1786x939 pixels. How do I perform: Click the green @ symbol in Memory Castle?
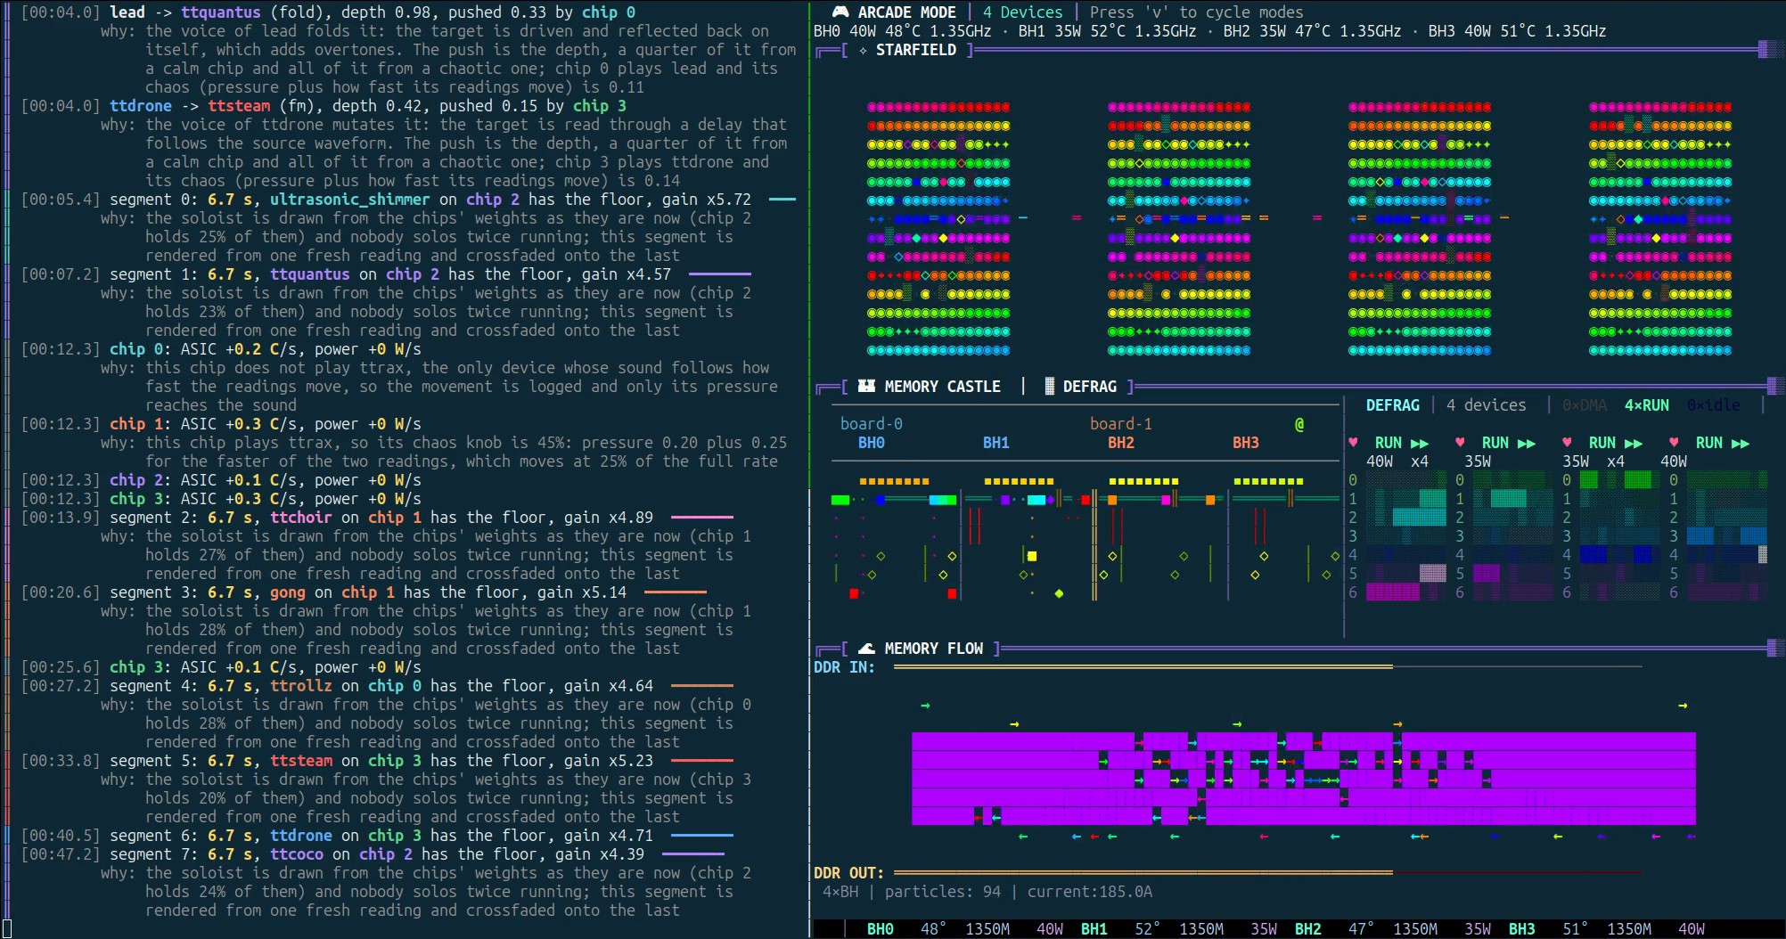pos(1299,424)
